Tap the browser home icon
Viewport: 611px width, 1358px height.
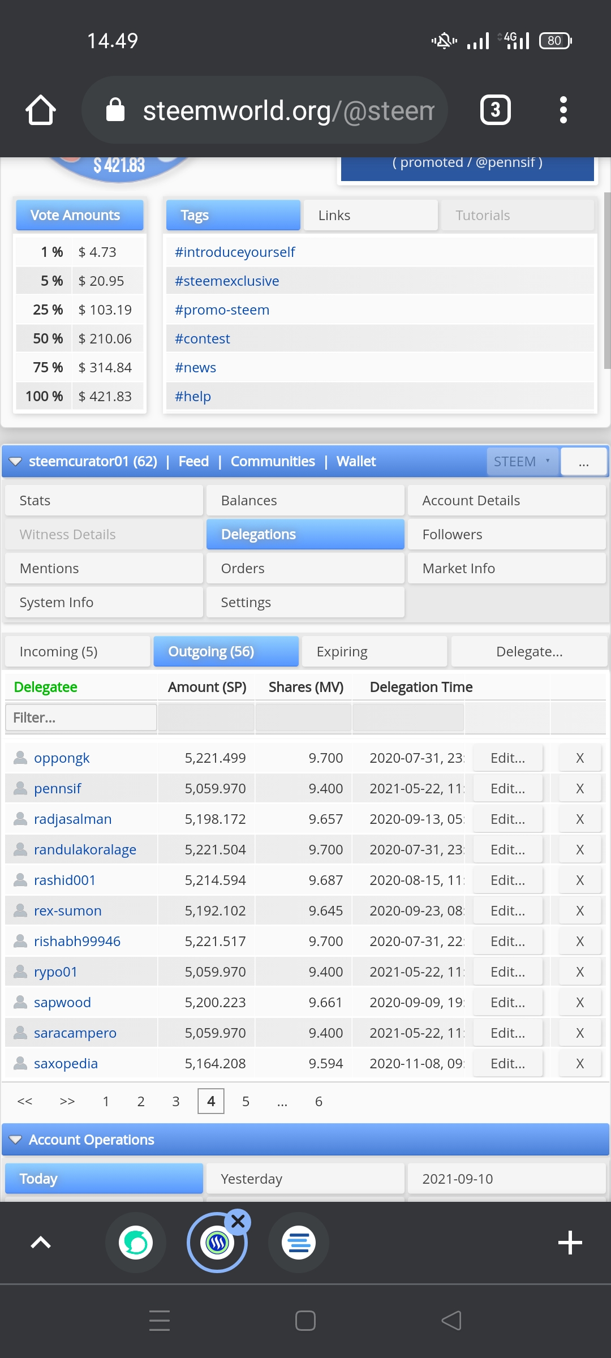coord(41,109)
